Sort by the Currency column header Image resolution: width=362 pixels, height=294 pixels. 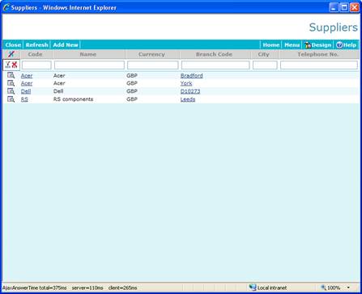(151, 54)
